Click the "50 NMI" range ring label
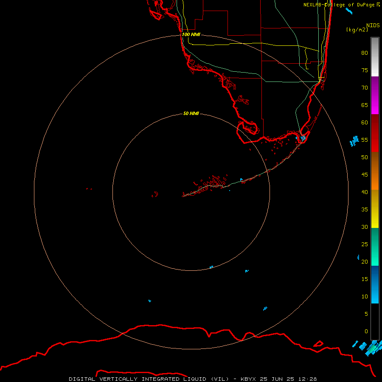This screenshot has width=382, height=382. tap(191, 113)
